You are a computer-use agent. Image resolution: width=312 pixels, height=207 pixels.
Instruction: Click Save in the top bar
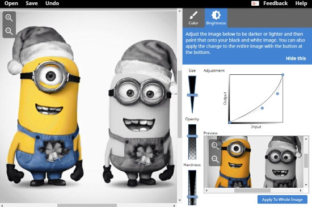point(32,3)
